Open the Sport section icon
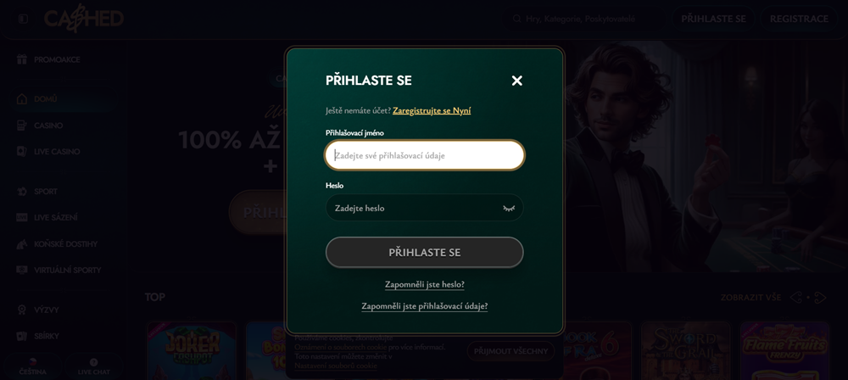Screen dimensions: 848x380 pos(22,192)
